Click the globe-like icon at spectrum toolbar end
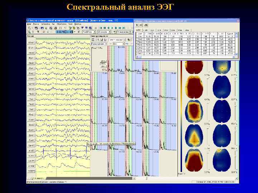 pyautogui.click(x=129, y=40)
